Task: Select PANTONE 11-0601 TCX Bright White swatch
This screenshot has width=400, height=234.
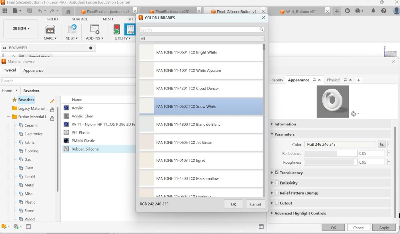Action: tap(146, 52)
